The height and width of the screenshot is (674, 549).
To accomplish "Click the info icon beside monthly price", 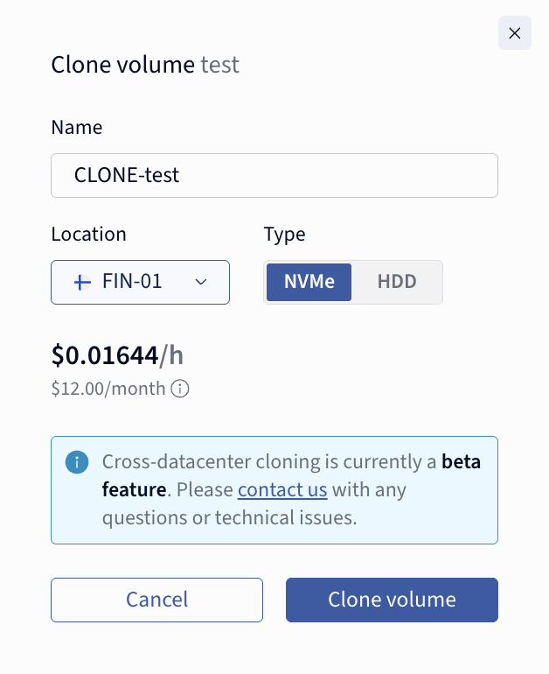I will pos(180,389).
